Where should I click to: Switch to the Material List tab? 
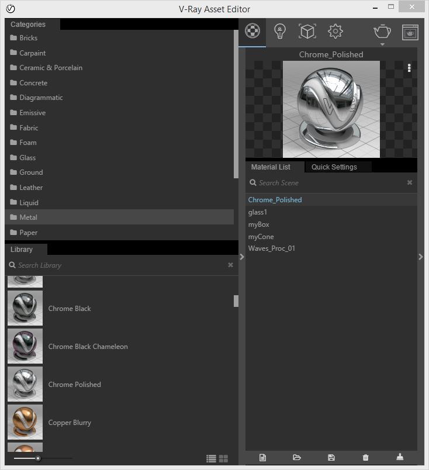pyautogui.click(x=275, y=167)
